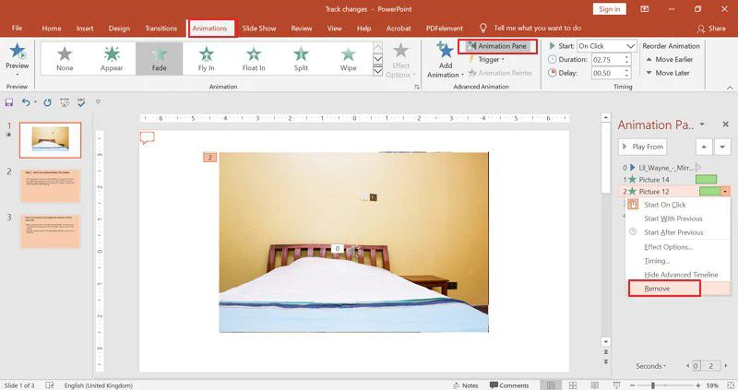Open the Seconds zoom dropdown
Screen dimensions: 738x390
(651, 366)
